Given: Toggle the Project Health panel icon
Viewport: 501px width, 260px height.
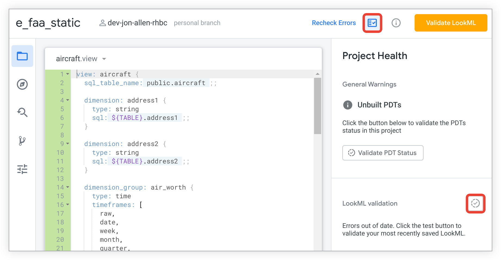Looking at the screenshot, I should (372, 23).
